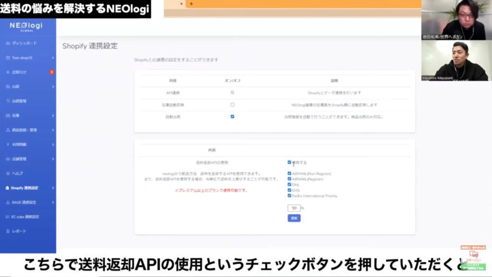Click the 利用明細 yen icon
Image resolution: width=492 pixels, height=277 pixels.
8,144
